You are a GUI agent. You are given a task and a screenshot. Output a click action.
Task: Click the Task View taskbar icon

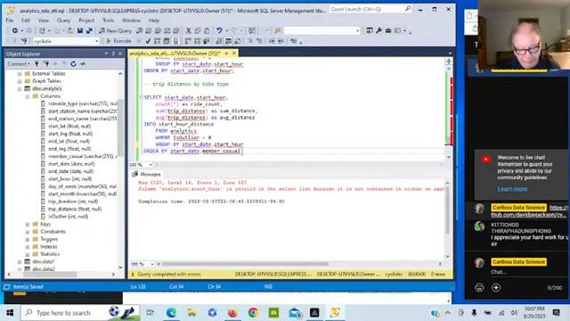click(x=151, y=313)
